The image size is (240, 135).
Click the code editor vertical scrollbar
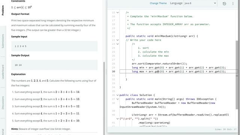click(x=237, y=75)
